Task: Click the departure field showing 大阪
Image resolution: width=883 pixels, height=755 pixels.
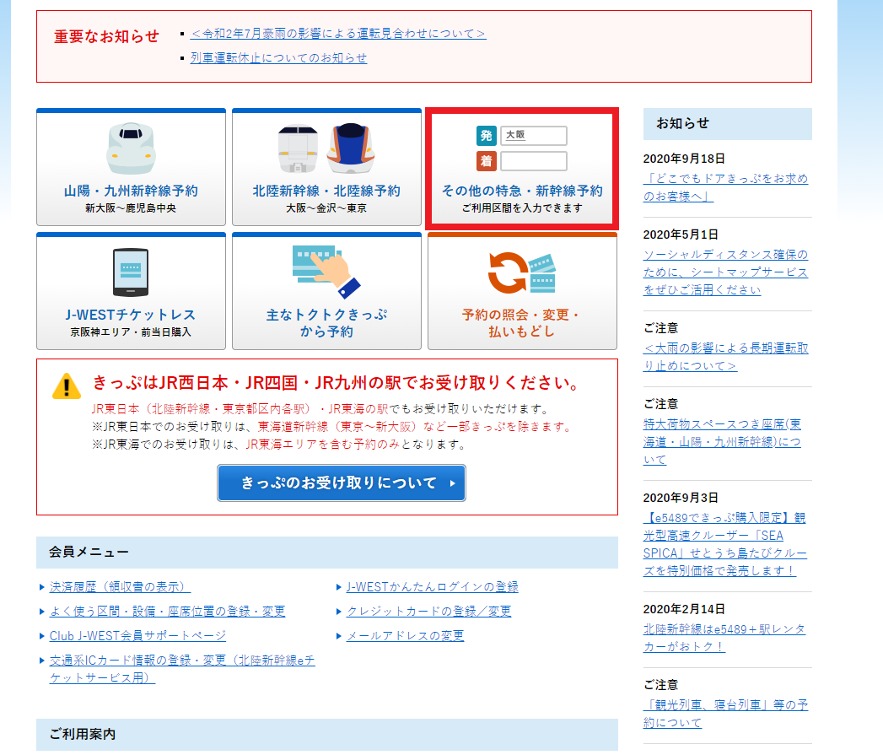Action: tap(533, 135)
